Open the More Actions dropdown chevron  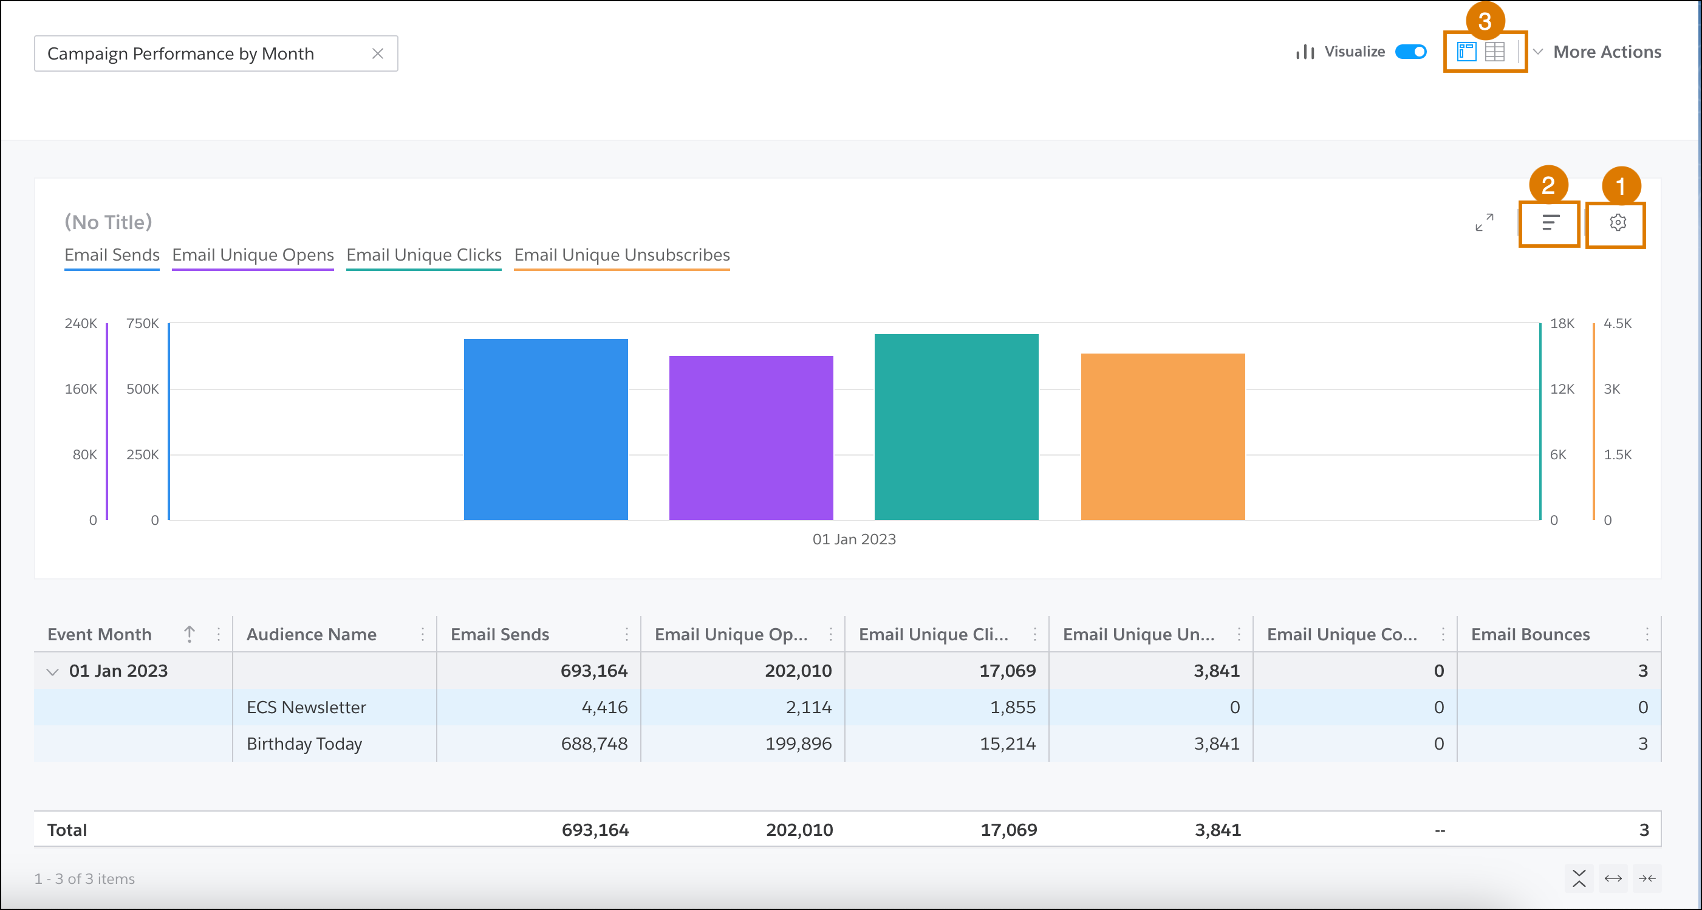(x=1537, y=52)
